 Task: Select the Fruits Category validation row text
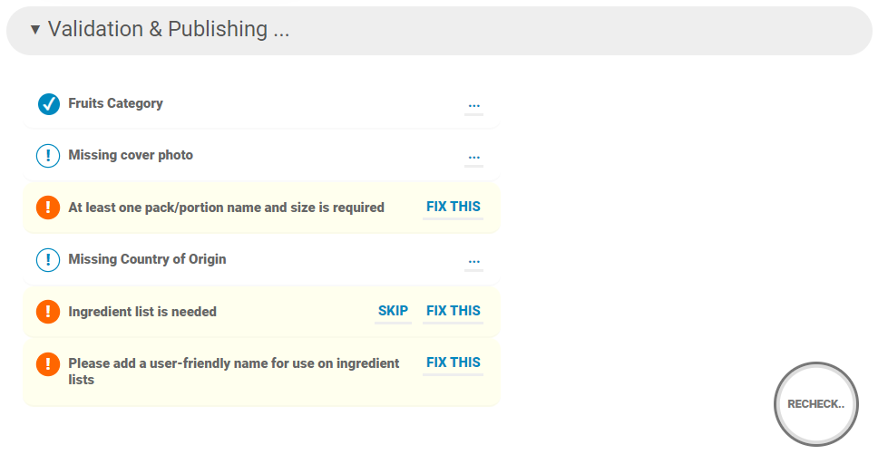[x=115, y=103]
